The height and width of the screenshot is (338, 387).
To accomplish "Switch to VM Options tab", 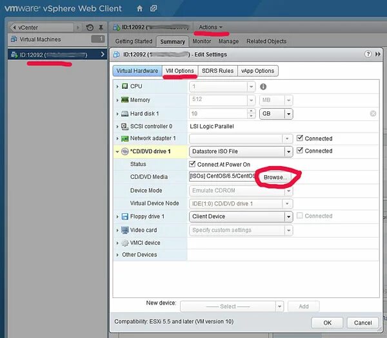I will click(180, 71).
